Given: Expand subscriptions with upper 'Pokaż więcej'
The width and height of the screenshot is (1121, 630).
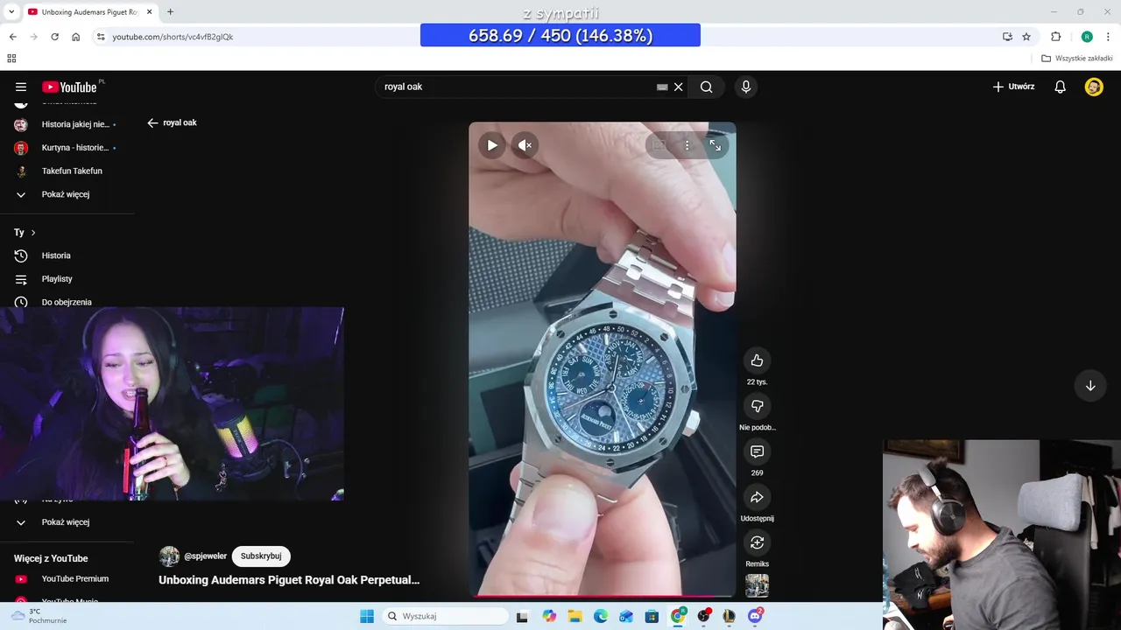Looking at the screenshot, I should pos(67,194).
